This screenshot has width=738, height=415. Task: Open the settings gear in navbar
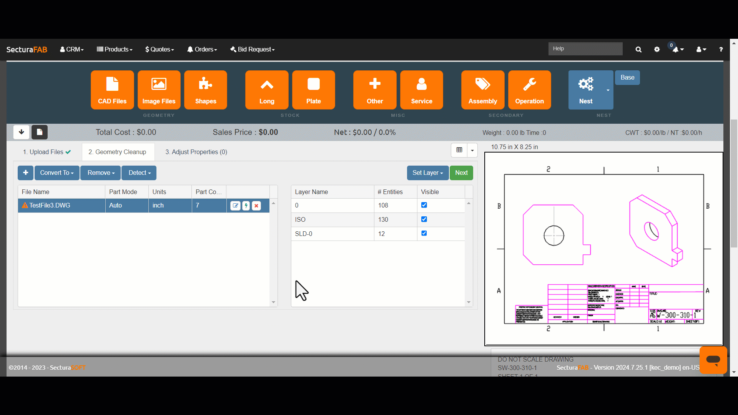coord(657,50)
